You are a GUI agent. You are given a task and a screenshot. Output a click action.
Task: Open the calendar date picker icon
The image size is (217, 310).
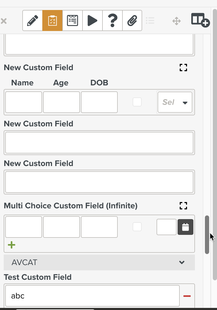tap(185, 227)
